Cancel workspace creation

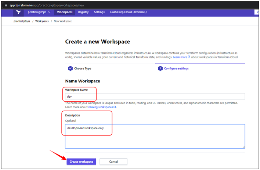point(113,162)
